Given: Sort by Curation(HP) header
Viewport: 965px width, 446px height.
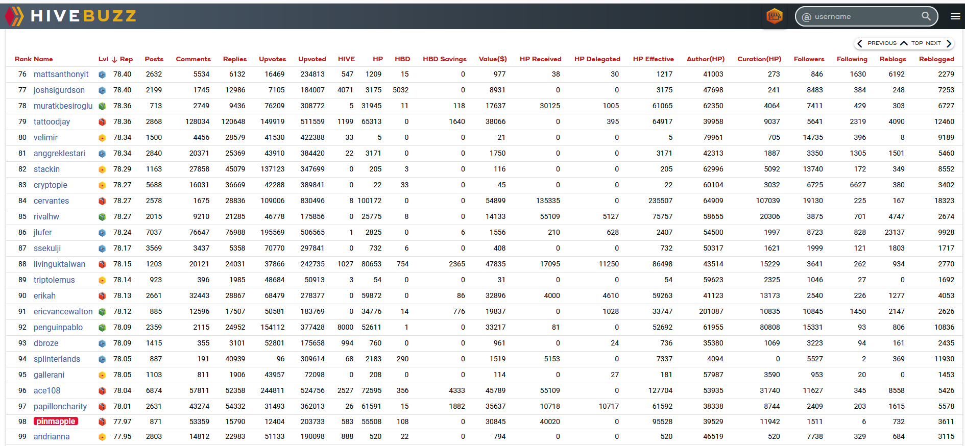Looking at the screenshot, I should pyautogui.click(x=759, y=59).
